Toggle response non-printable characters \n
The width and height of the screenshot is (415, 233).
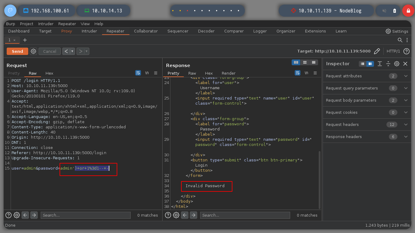click(x=306, y=73)
